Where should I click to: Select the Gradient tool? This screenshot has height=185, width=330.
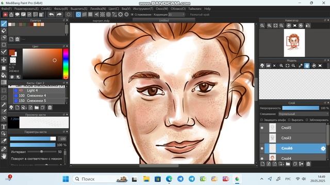click(4, 82)
